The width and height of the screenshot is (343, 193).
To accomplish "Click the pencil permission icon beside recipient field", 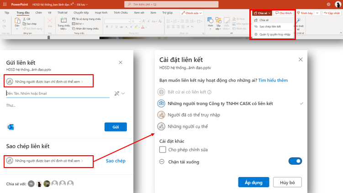I will click(x=117, y=93).
